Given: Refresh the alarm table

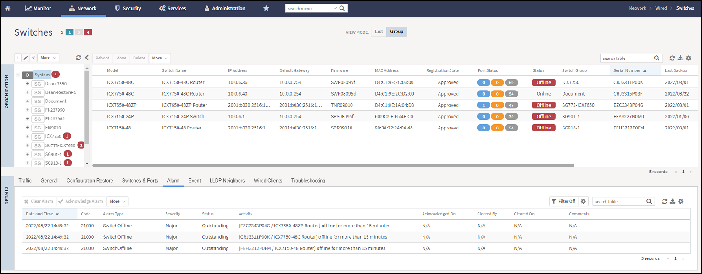Looking at the screenshot, I should (664, 201).
